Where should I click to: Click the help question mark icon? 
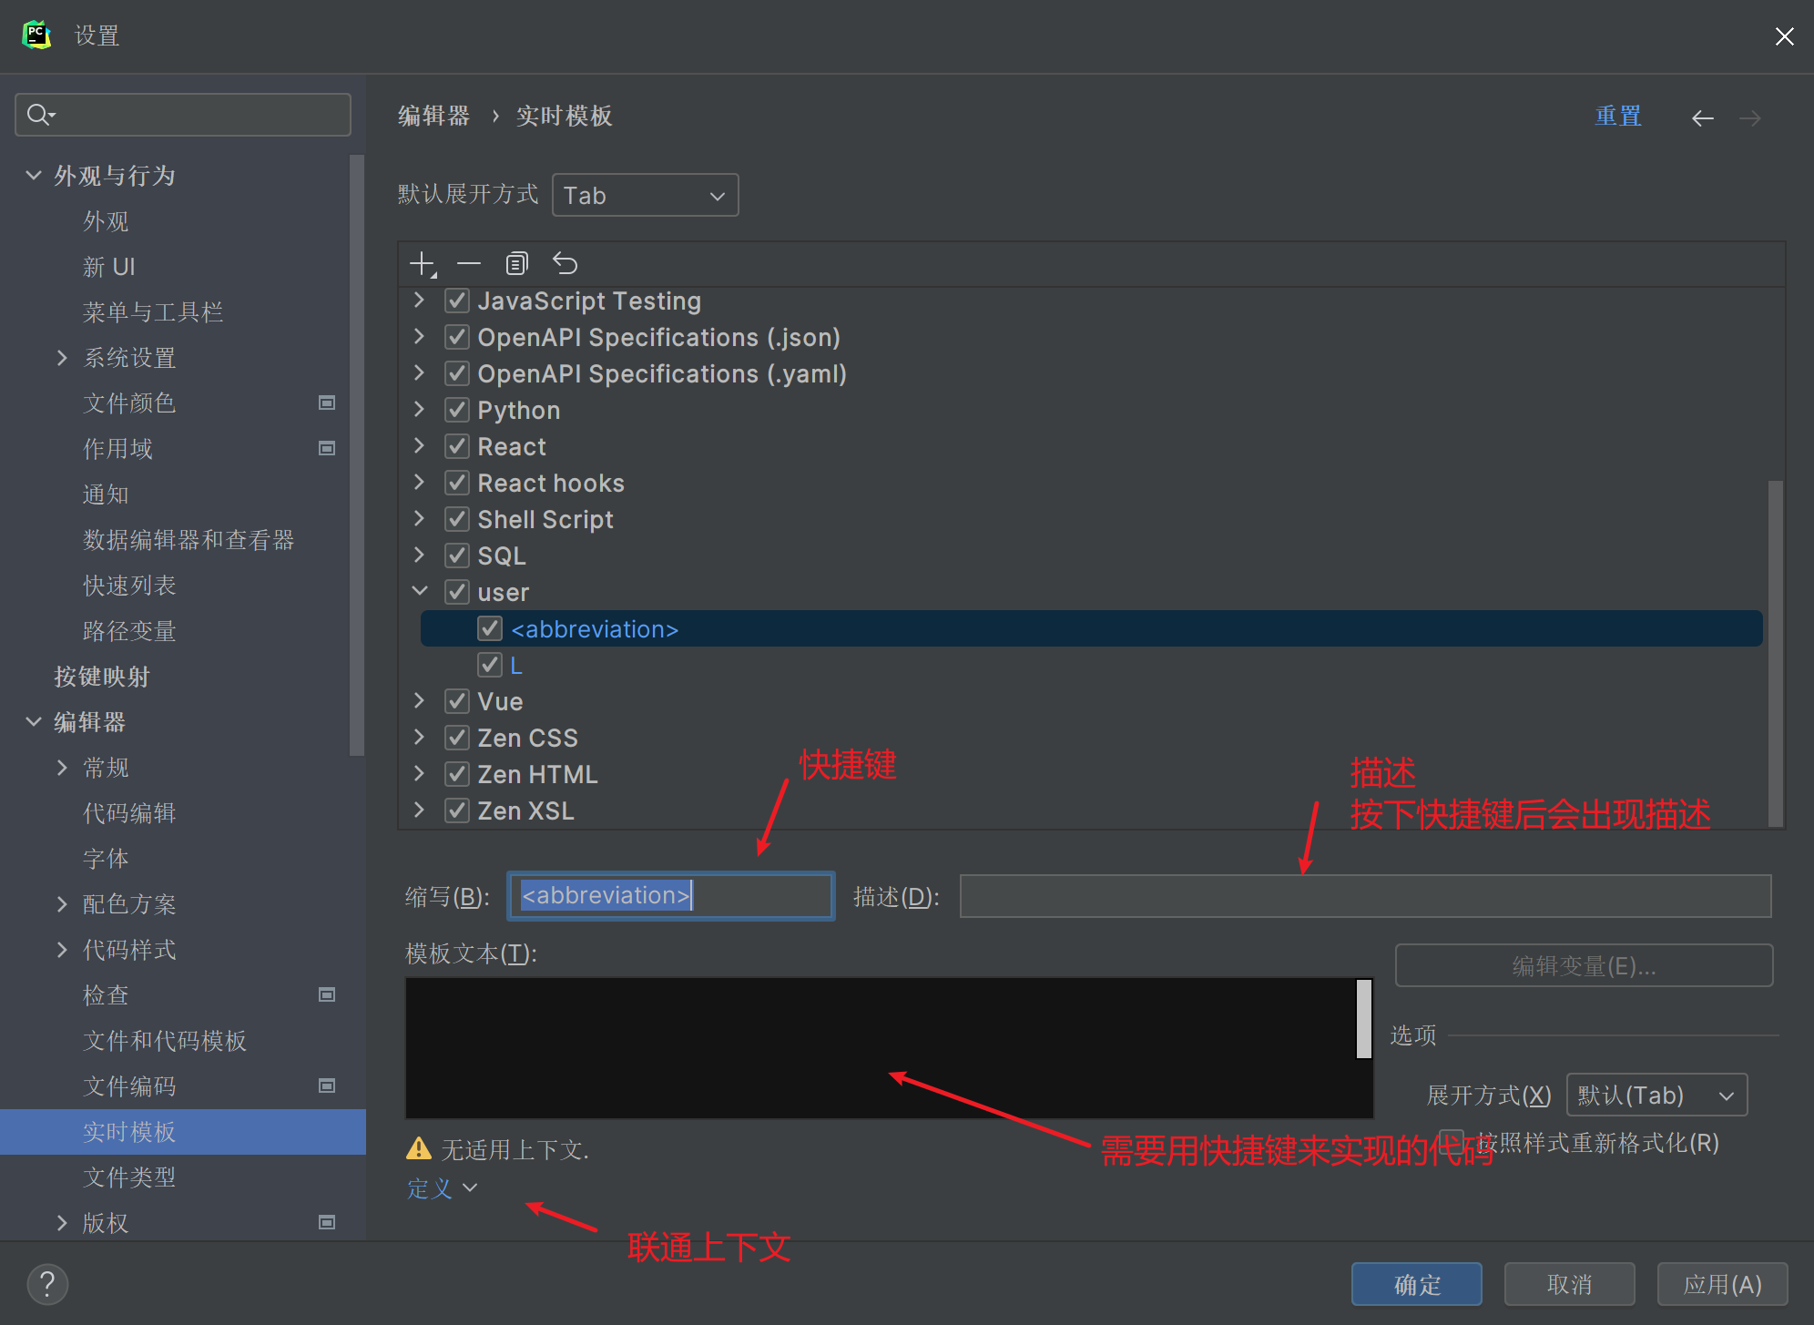(x=47, y=1284)
